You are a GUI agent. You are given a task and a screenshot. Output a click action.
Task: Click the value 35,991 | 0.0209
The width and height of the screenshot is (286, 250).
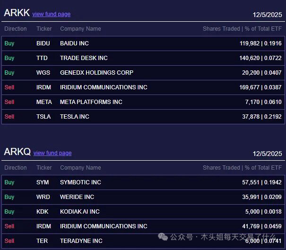(x=262, y=197)
